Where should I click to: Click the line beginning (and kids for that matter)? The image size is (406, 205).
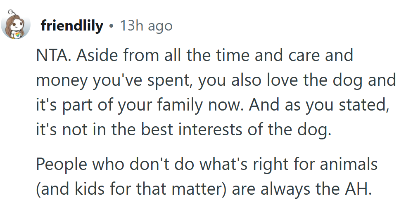(204, 189)
